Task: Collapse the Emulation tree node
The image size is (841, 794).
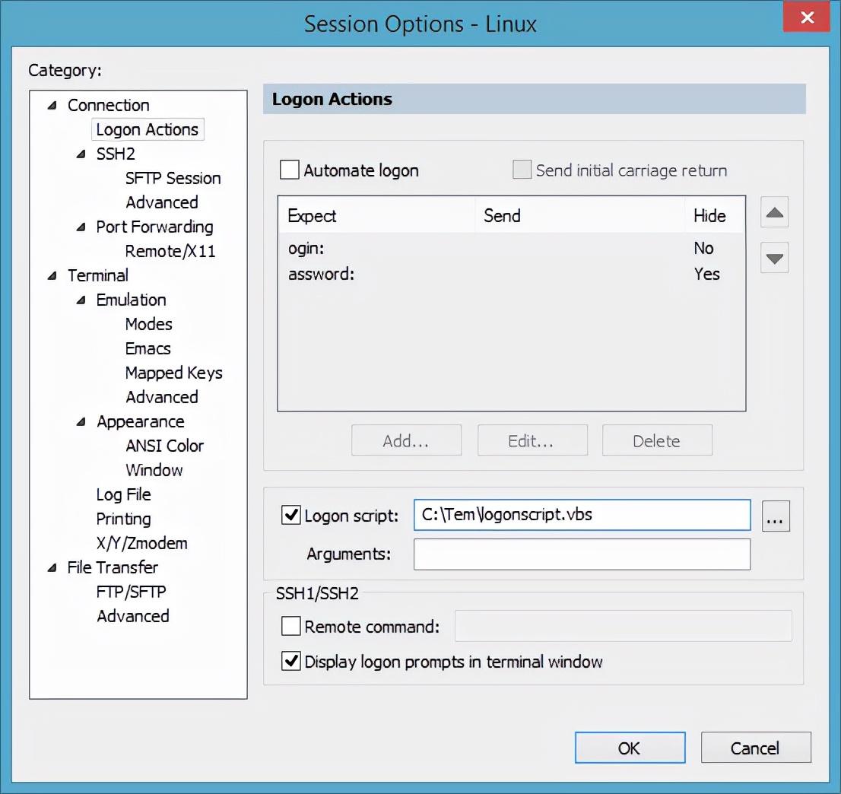Action: 81,300
